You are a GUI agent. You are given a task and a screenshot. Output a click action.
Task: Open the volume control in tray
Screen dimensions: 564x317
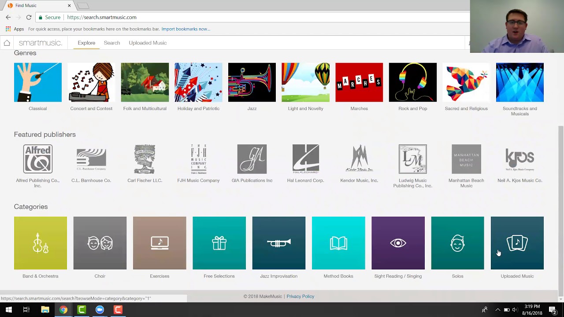click(x=515, y=310)
